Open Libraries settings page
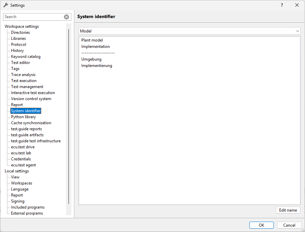The image size is (305, 232). coord(18,38)
